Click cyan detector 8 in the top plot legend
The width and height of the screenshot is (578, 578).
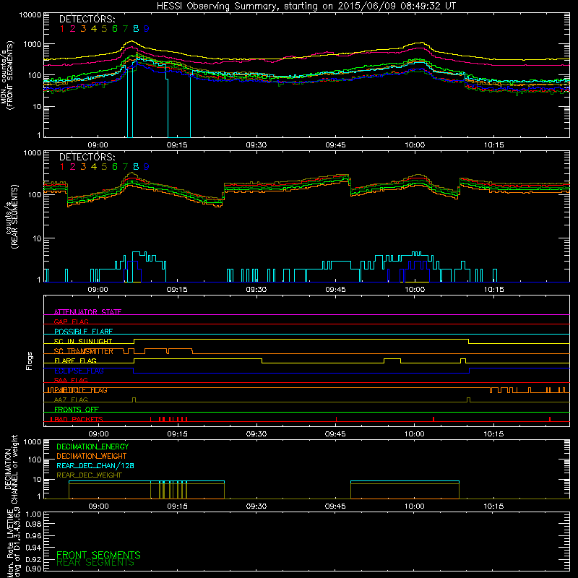(136, 29)
